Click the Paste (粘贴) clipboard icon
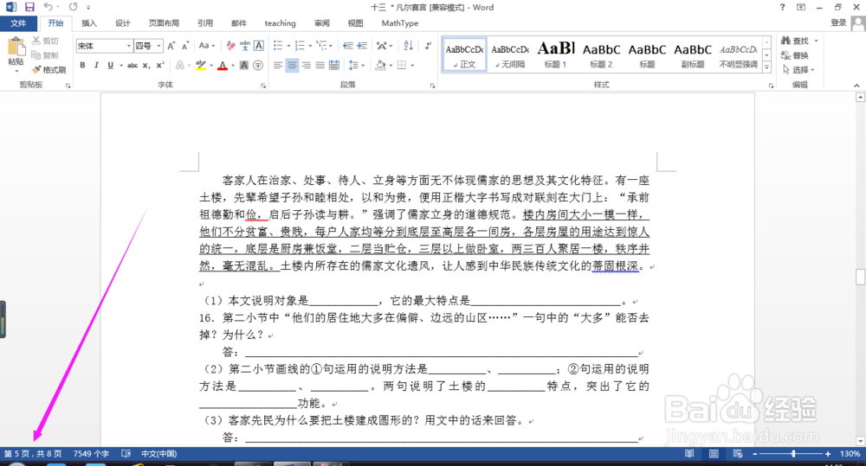 [16, 47]
